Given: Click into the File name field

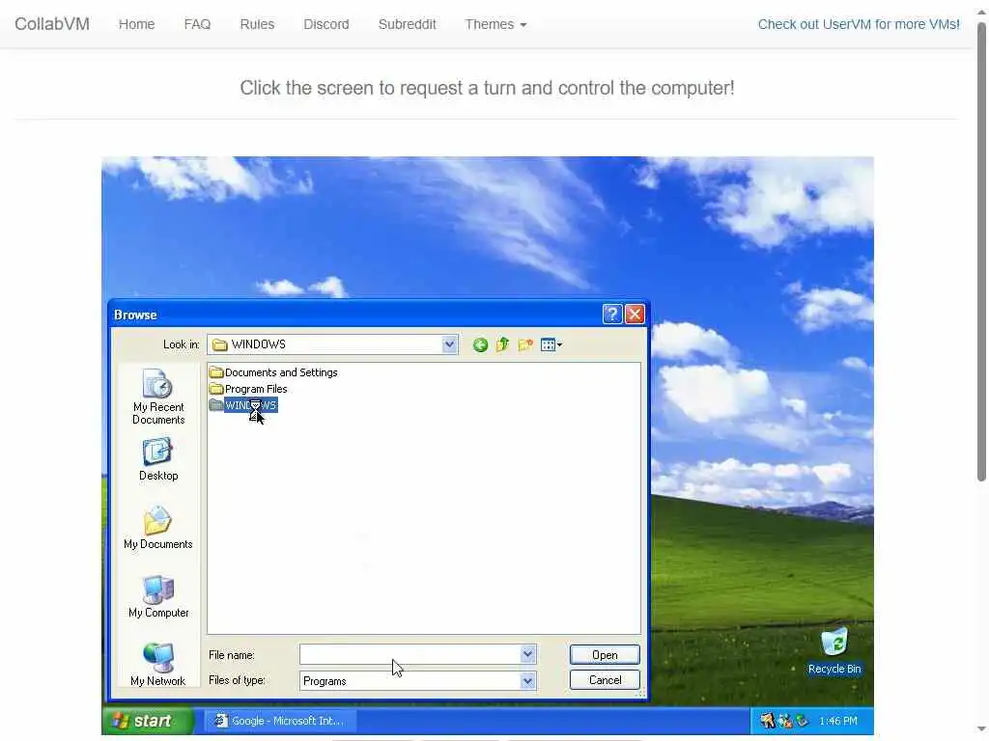Looking at the screenshot, I should tap(410, 655).
